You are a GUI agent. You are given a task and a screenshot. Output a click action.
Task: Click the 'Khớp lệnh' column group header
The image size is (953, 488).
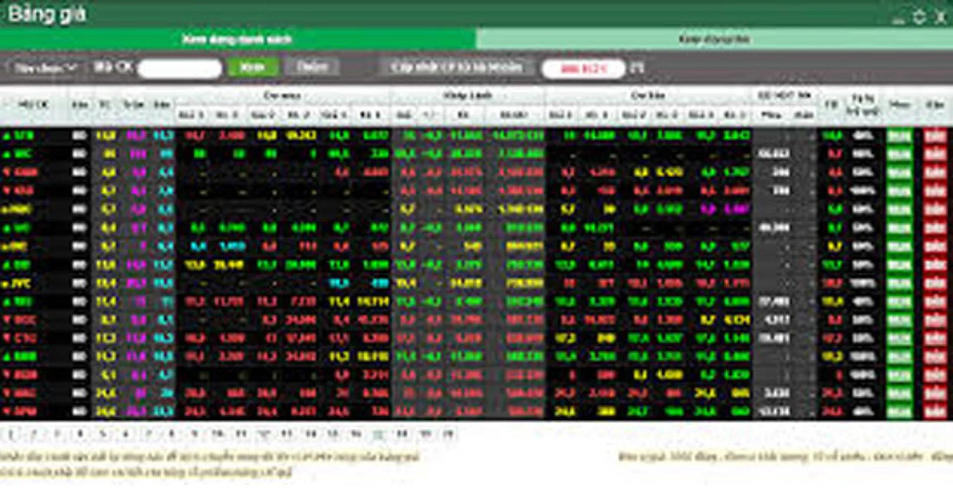468,95
